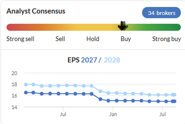The height and width of the screenshot is (124, 185).
Task: Click the yellow middle of consensus bar
Action: (x=94, y=27)
